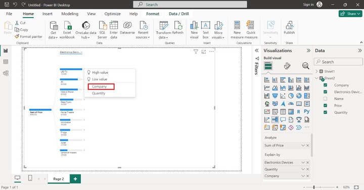Open the Get data icon
Viewport: 364px width, 190px height.
pyautogui.click(x=54, y=26)
